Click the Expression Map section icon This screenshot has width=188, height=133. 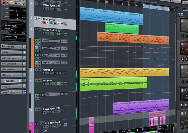click(x=24, y=58)
